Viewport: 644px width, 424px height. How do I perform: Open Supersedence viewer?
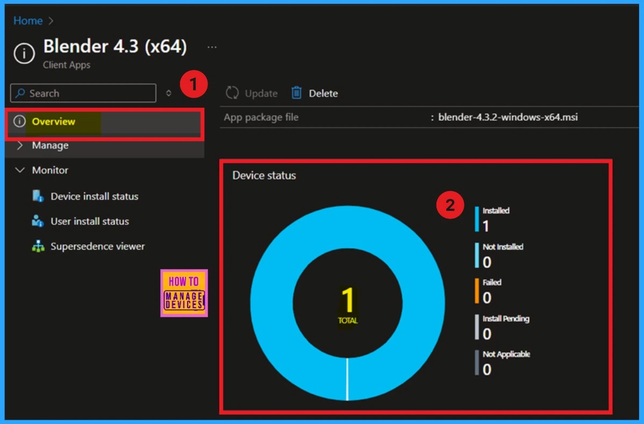[x=97, y=246]
